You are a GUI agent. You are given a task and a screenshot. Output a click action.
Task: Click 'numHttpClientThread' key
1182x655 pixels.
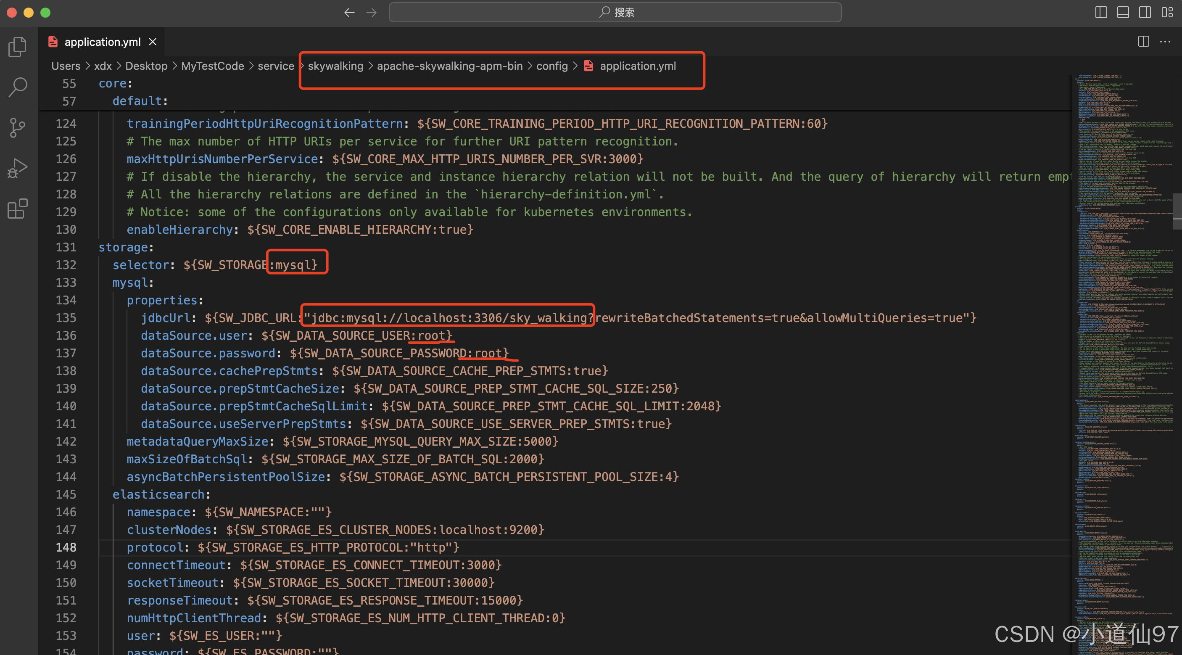pyautogui.click(x=194, y=618)
